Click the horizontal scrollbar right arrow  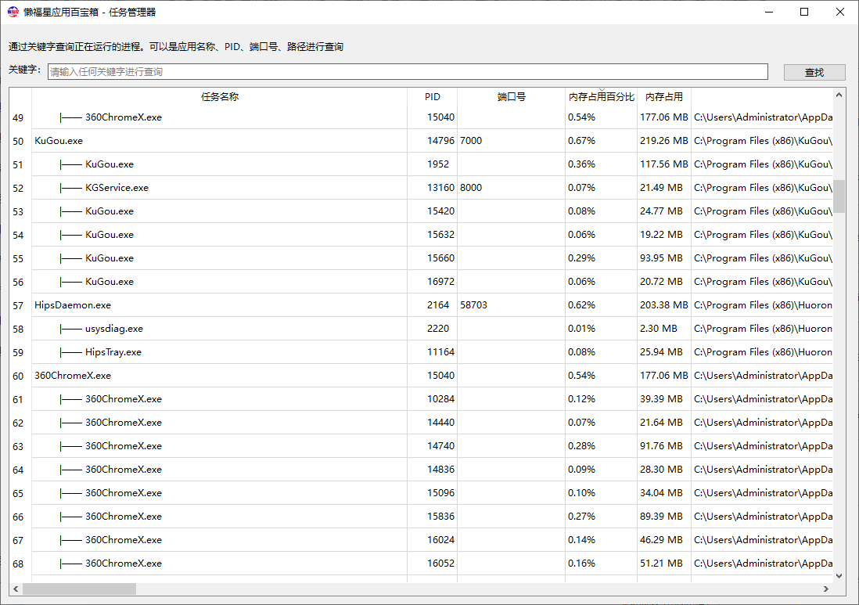pyautogui.click(x=826, y=589)
